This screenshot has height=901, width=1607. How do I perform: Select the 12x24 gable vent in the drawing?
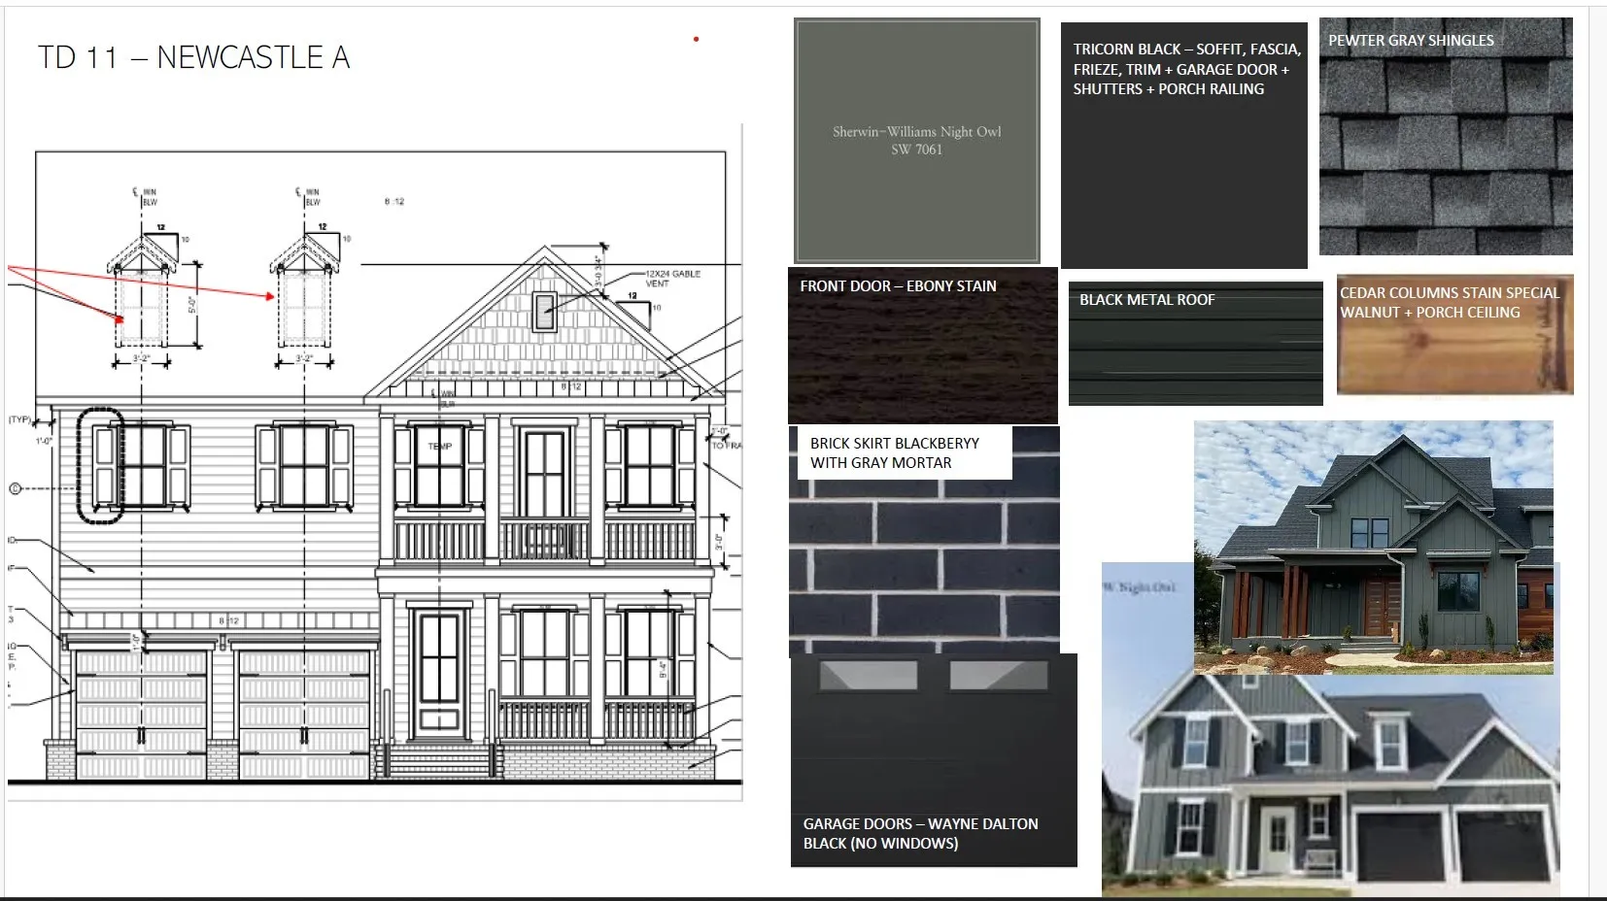click(544, 312)
